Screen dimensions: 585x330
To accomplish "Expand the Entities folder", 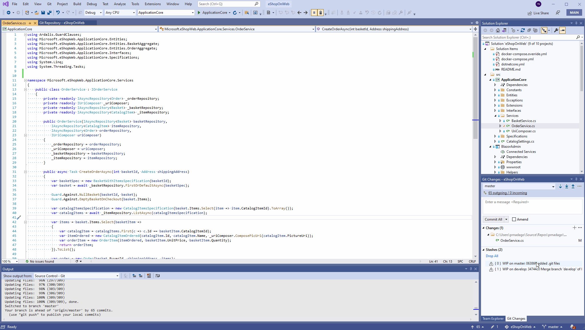I will [x=495, y=95].
